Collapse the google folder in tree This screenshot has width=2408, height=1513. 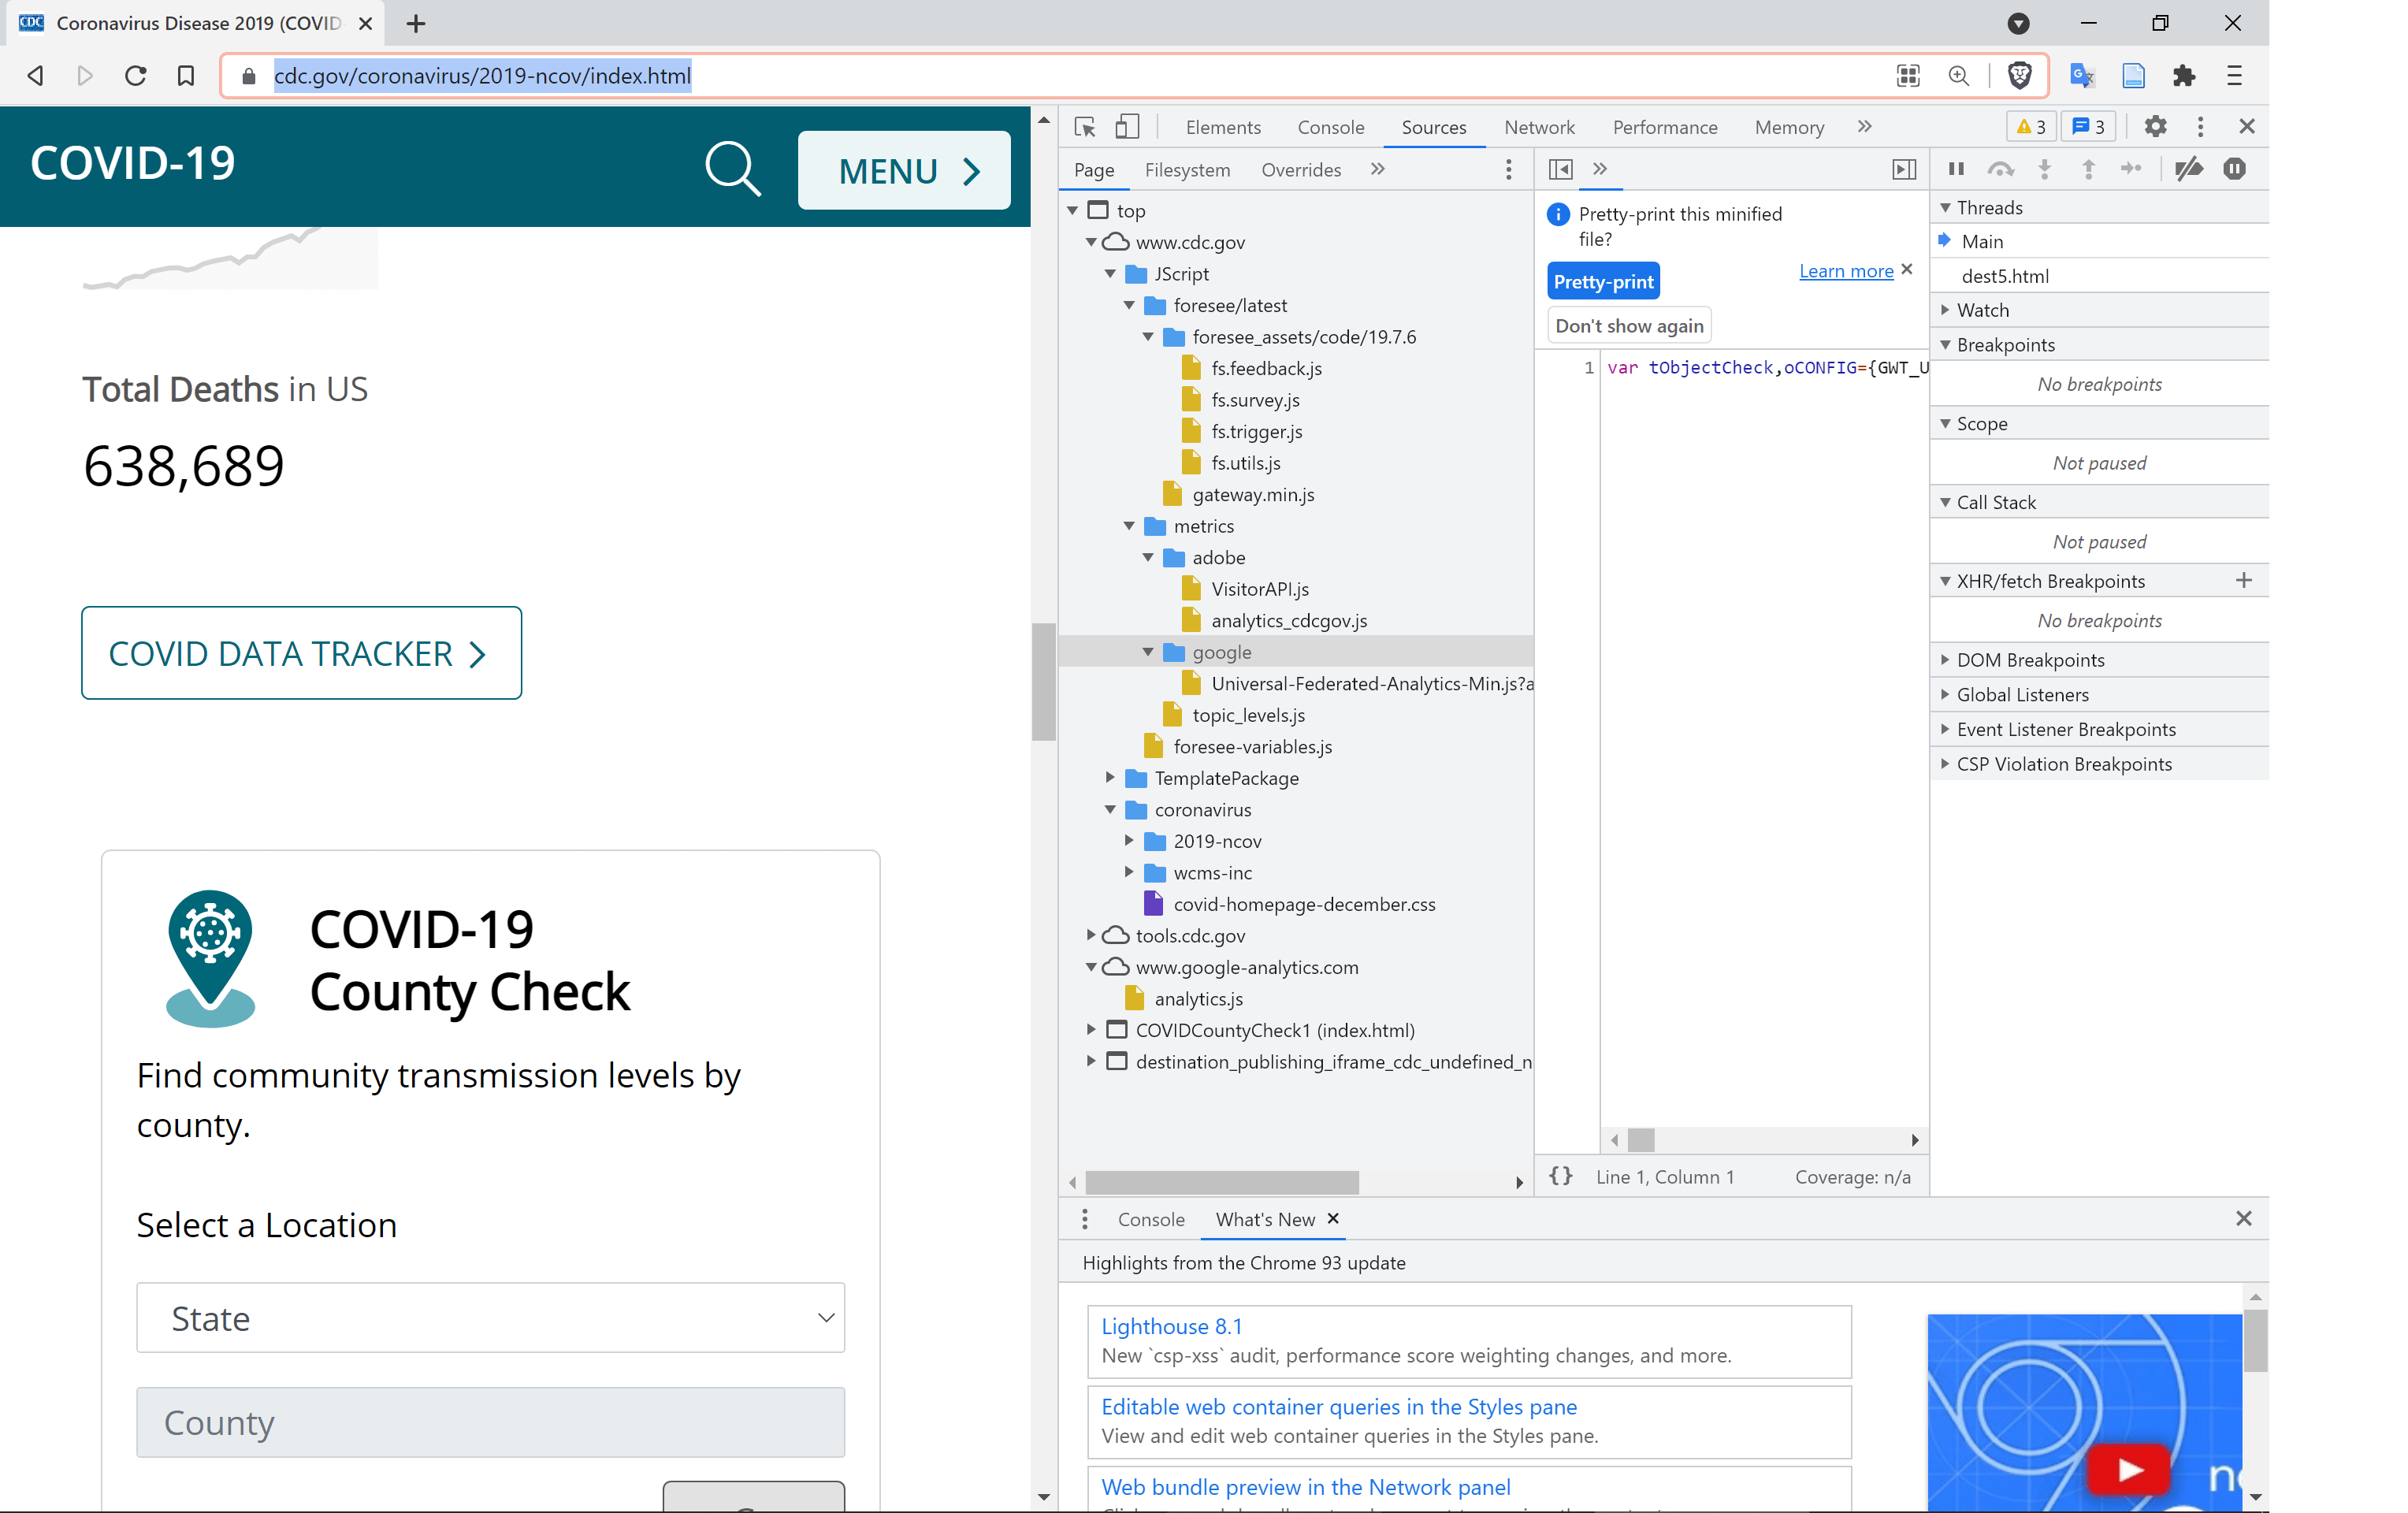coord(1148,652)
